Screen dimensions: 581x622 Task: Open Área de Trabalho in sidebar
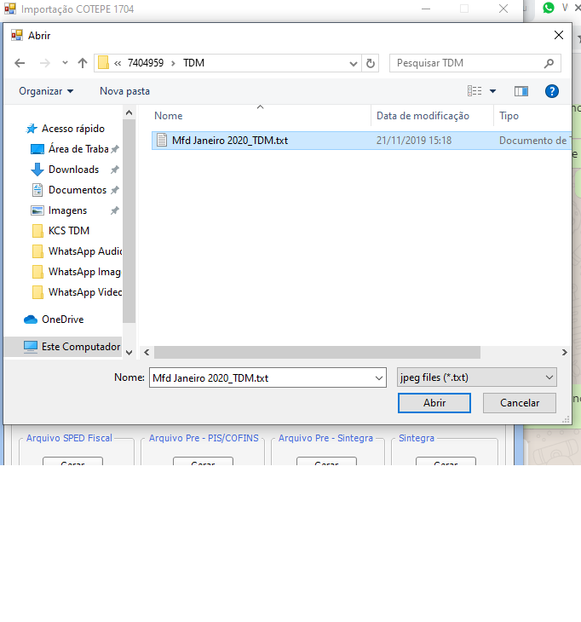pos(78,149)
